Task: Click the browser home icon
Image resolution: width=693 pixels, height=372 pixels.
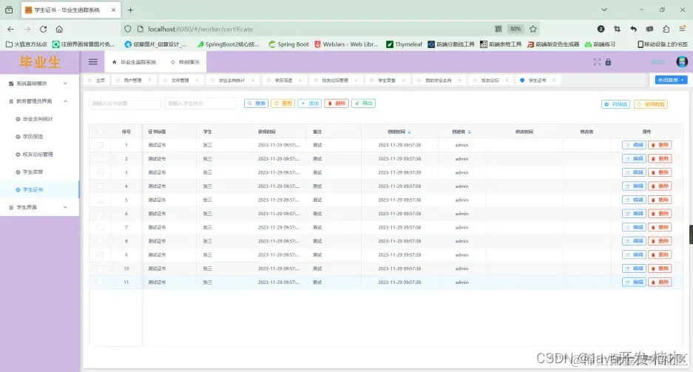Action: coord(59,29)
